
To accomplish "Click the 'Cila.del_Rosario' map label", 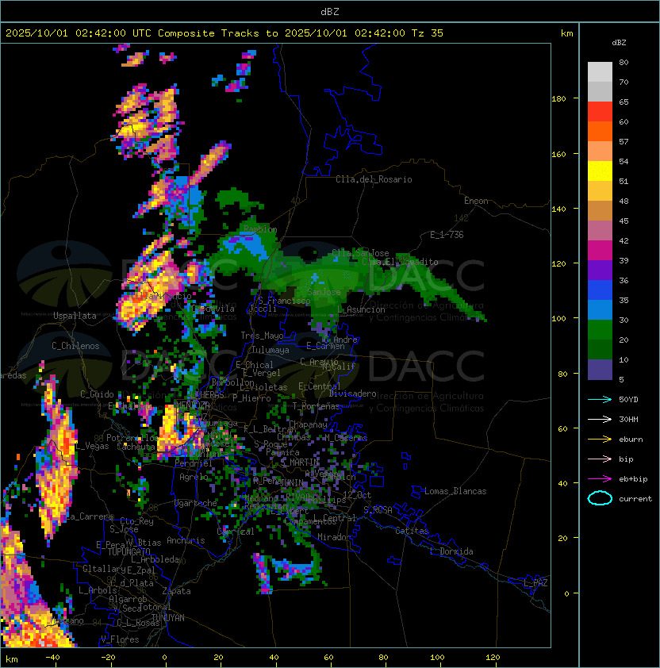I will 374,179.
